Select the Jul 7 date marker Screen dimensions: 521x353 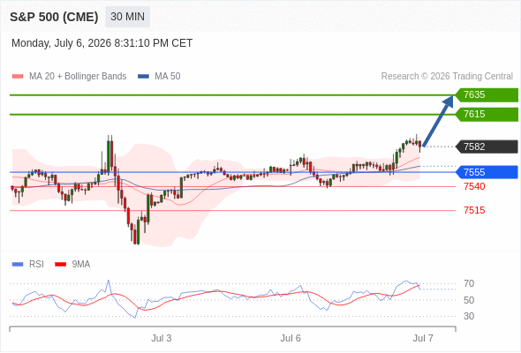point(423,338)
